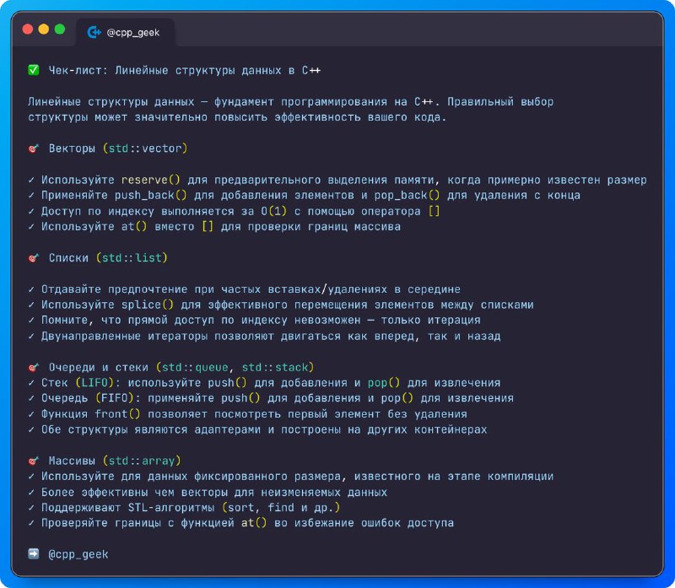Click the text 'std::stack' in the heading
This screenshot has width=675, height=588.
point(275,368)
